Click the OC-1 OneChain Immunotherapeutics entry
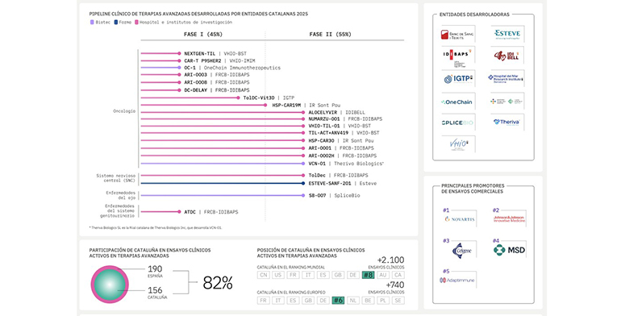 click(x=232, y=68)
